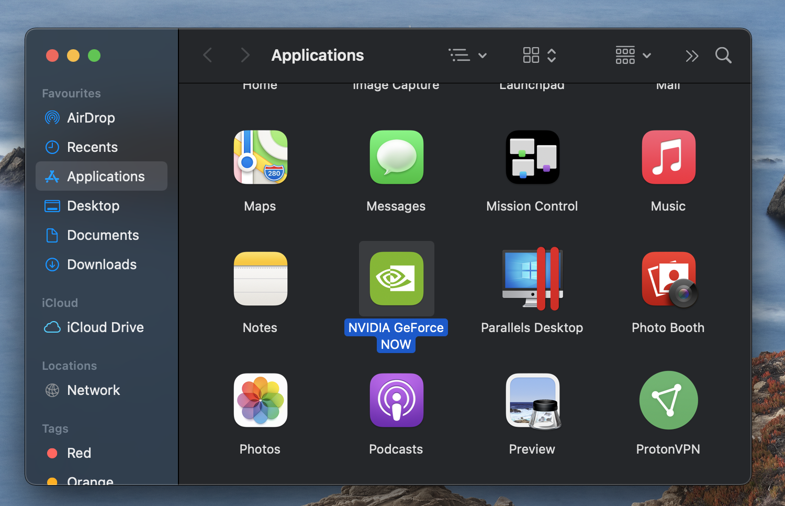Go to Desktop folder in sidebar
Image resolution: width=785 pixels, height=506 pixels.
[x=102, y=206]
